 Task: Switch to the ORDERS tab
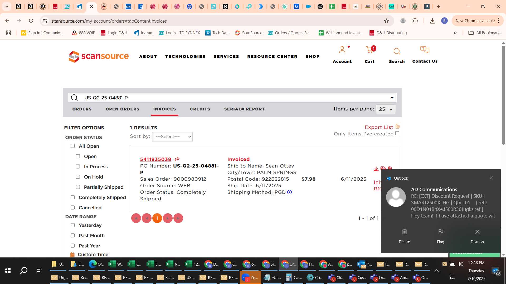pyautogui.click(x=82, y=109)
